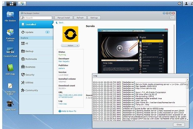This screenshot has width=193, height=129.
Task: Select the Installed tab
Action: (x=36, y=24)
